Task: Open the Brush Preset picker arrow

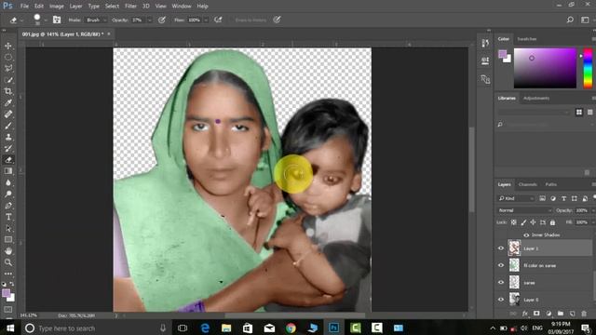Action: (x=46, y=20)
